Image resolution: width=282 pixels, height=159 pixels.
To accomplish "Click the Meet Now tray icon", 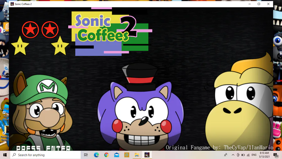I will tap(238, 155).
